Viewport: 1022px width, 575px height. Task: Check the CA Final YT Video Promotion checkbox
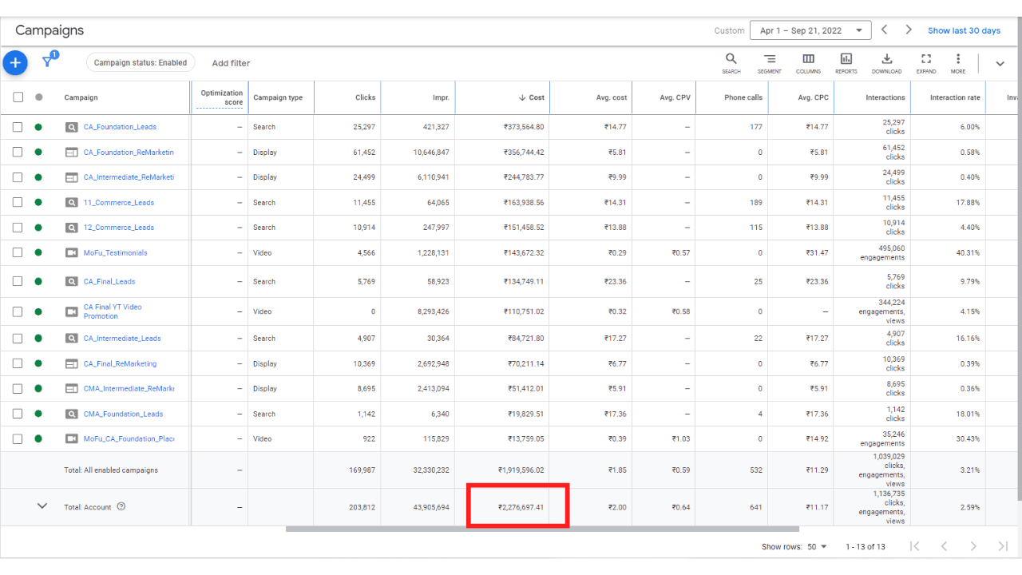(18, 311)
